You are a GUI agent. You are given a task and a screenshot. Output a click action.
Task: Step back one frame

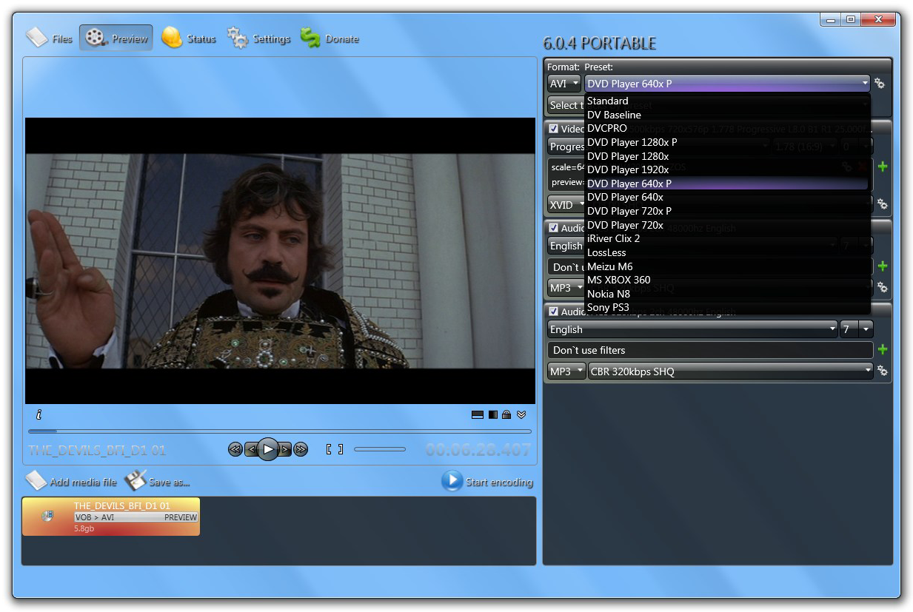[251, 449]
